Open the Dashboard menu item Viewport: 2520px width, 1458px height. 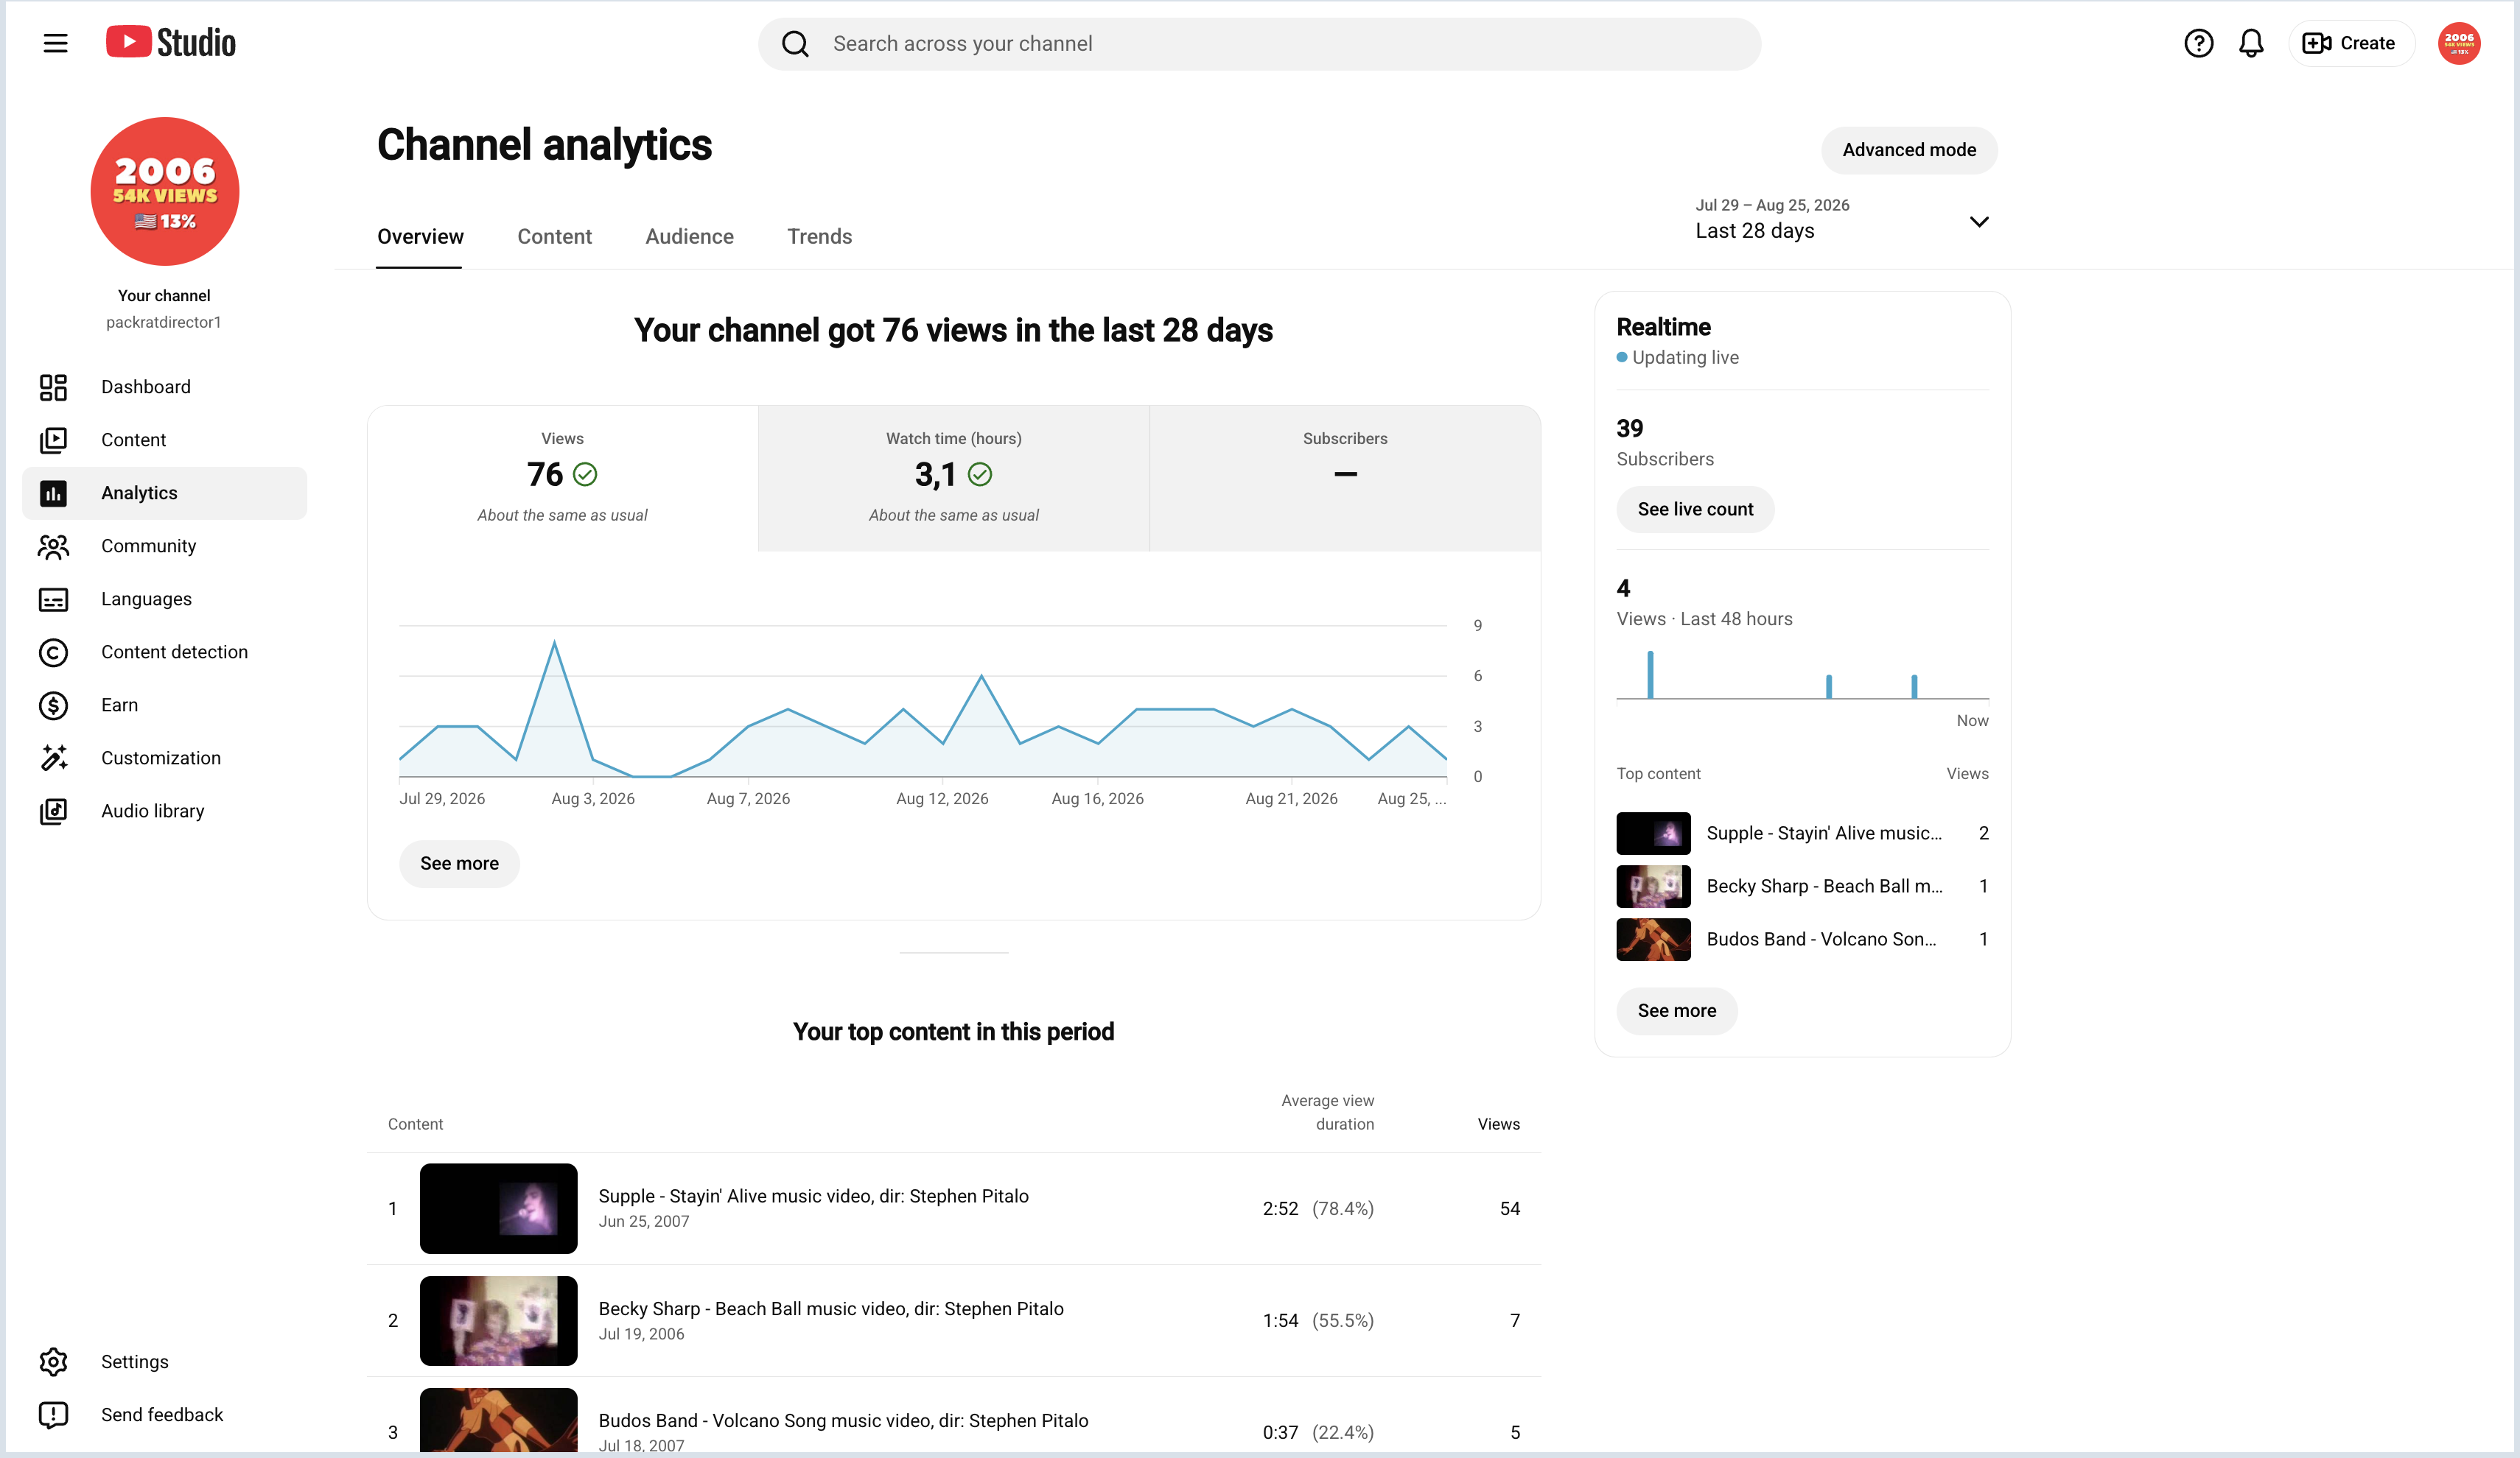coord(165,387)
